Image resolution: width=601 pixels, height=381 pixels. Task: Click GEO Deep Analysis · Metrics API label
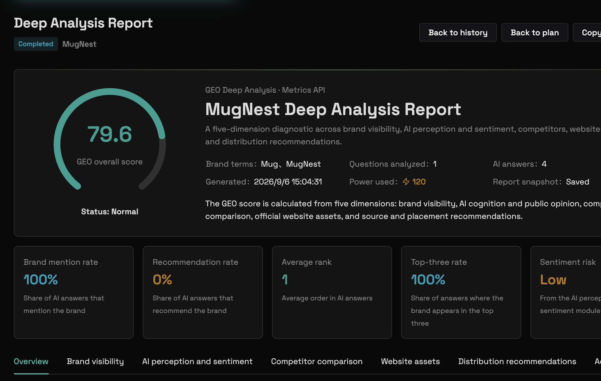[x=265, y=90]
